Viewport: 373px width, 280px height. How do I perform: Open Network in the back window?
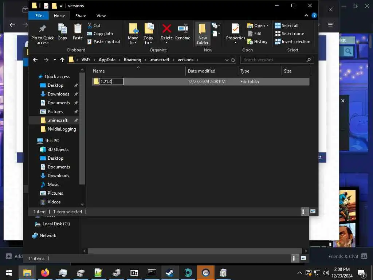44,236
